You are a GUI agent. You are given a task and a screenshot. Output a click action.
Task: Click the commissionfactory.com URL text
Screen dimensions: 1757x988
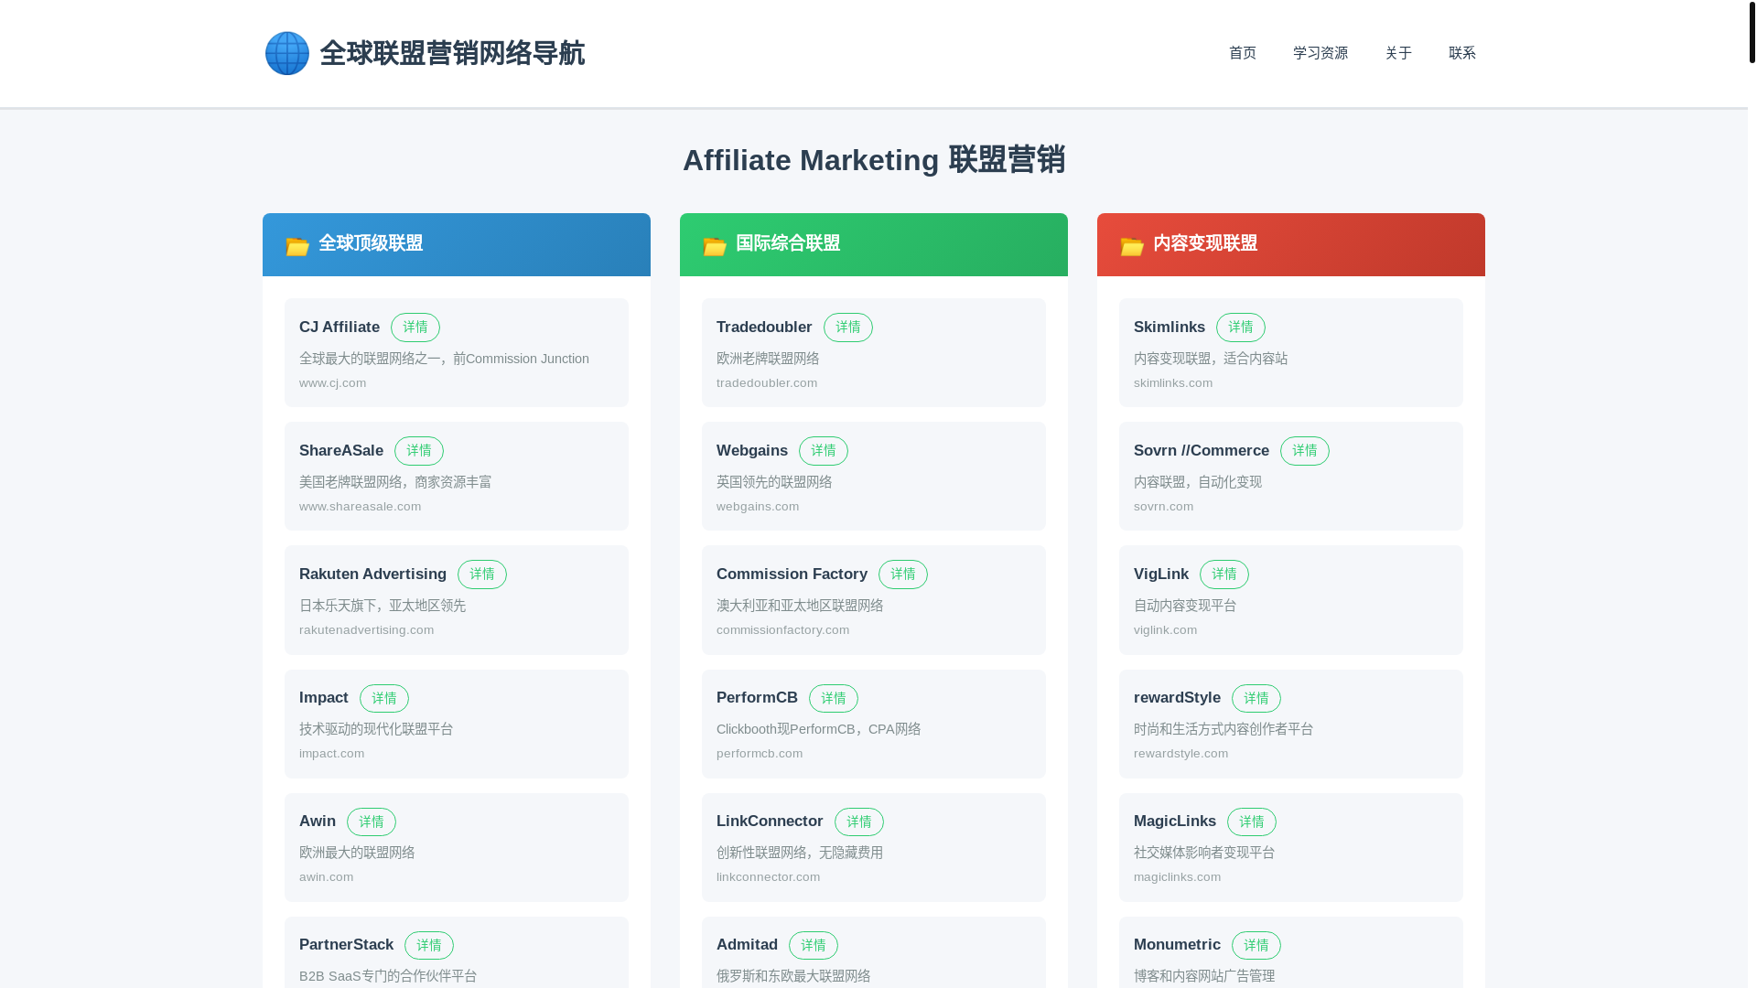(x=782, y=630)
